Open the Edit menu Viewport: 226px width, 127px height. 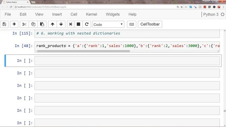tap(23, 14)
